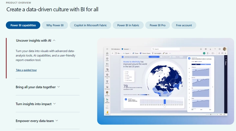Screen dimensions: 236x131
Task: Open the Browse folder icon in sidebar
Action: tap(107, 64)
